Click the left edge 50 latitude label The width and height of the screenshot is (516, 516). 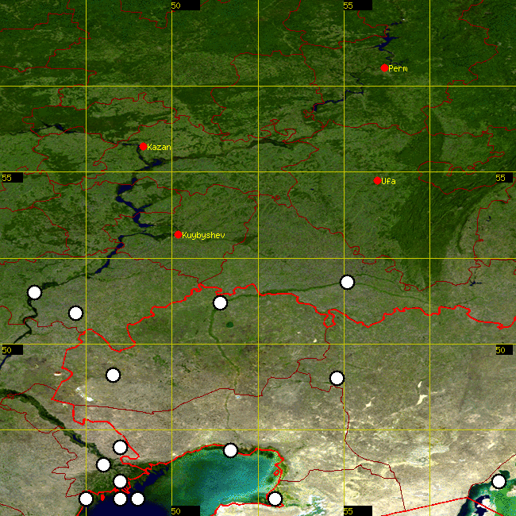click(x=12, y=350)
